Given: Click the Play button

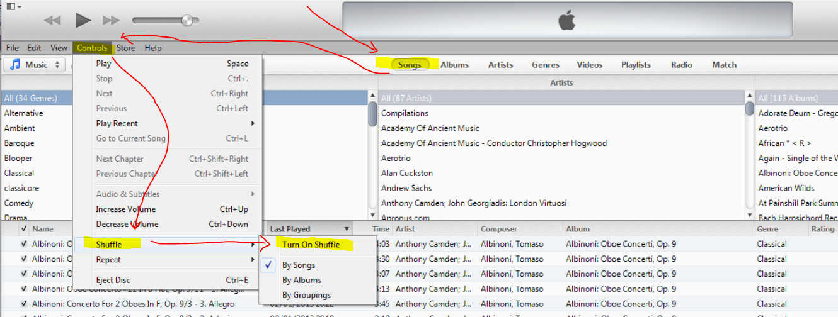Looking at the screenshot, I should 83,20.
